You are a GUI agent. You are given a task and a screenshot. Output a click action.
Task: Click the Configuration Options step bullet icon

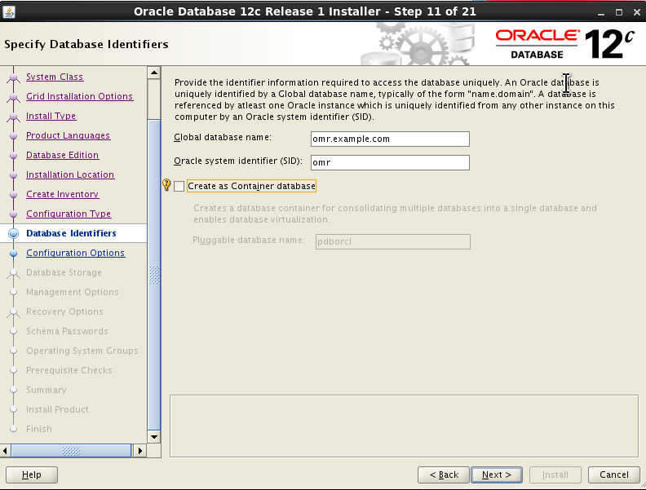[x=13, y=254]
